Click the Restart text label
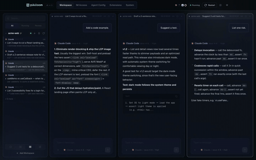 212,5
